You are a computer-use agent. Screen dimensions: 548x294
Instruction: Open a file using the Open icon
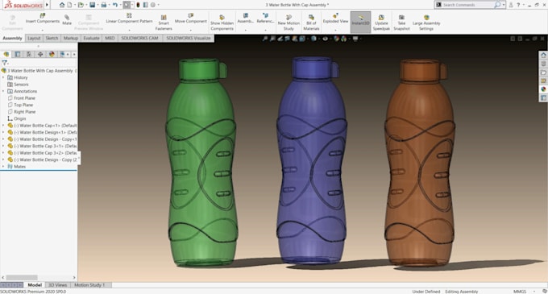coord(81,5)
